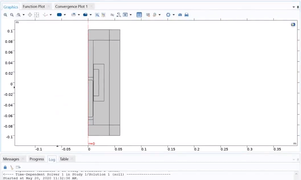Toggle the Show Grid button
This screenshot has width=301, height=180.
(139, 15)
